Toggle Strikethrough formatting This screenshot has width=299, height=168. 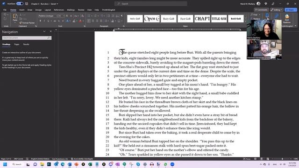point(55,21)
